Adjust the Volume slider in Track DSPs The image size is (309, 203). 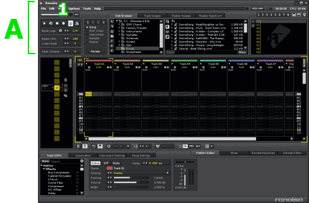click(x=131, y=183)
